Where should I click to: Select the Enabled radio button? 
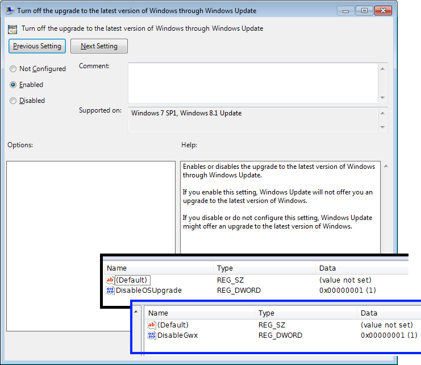point(13,85)
